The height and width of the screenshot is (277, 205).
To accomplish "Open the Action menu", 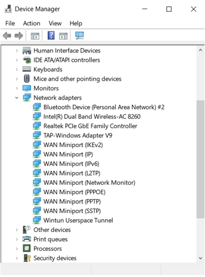I will (x=32, y=23).
